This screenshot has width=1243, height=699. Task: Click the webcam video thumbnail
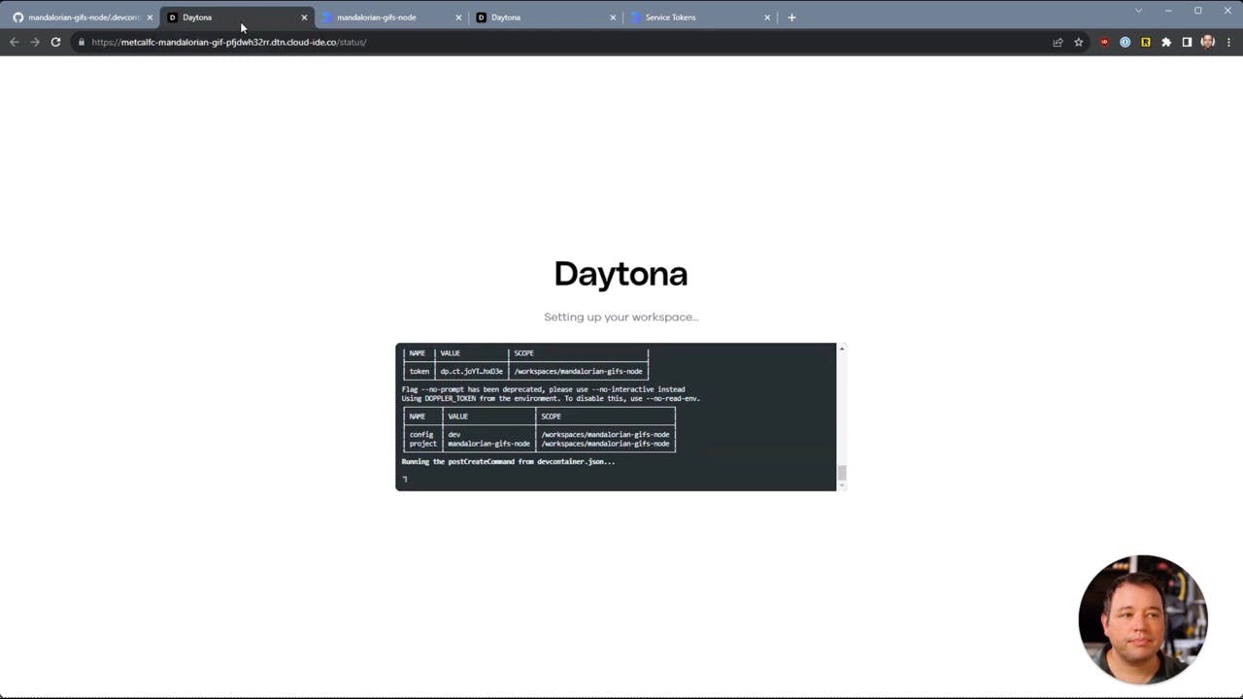coord(1142,619)
